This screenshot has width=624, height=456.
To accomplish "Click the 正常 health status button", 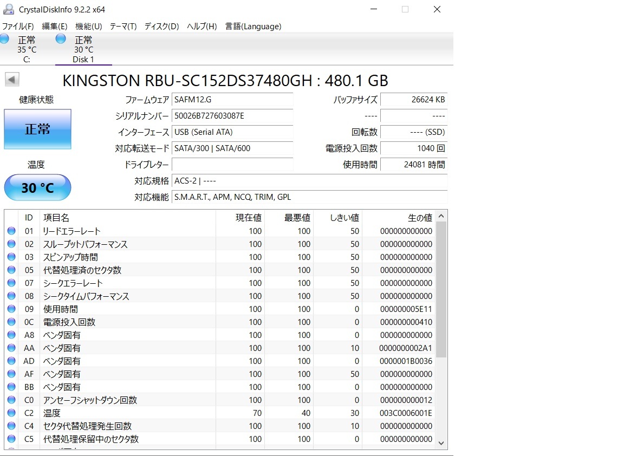I will coord(37,129).
